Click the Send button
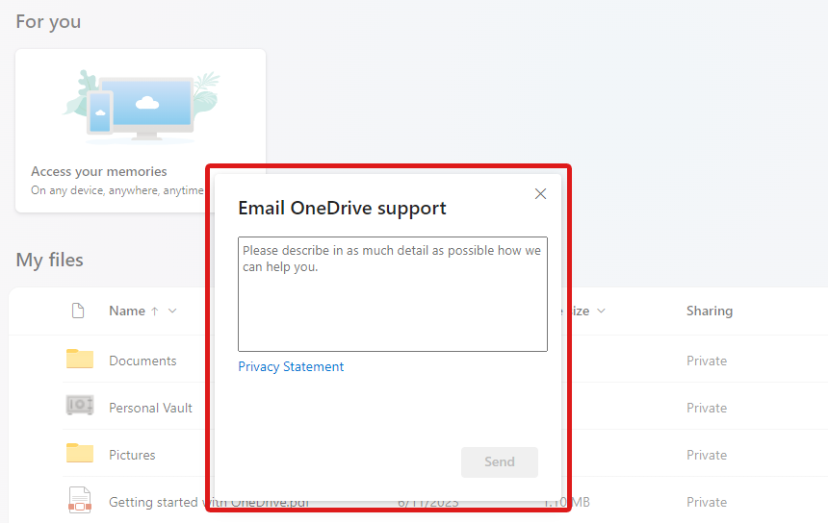 [499, 461]
